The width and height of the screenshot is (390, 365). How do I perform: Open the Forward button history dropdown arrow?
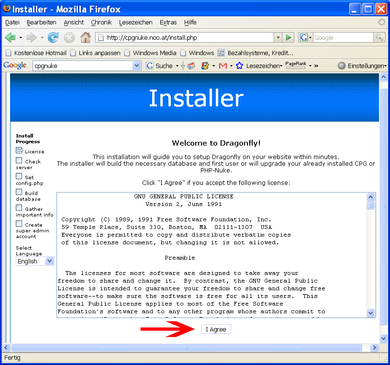[x=42, y=37]
